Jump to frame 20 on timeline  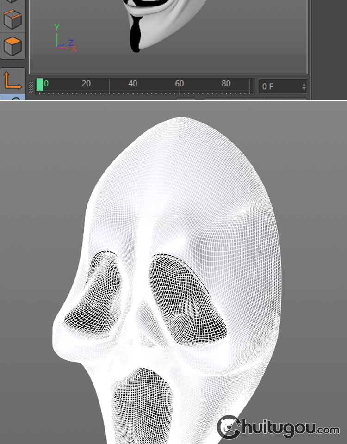tap(86, 84)
